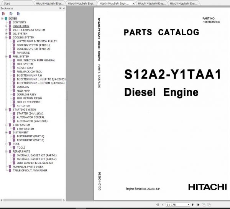Go to first page of document
Image resolution: width=230 pixels, height=209 pixels.
point(158,205)
